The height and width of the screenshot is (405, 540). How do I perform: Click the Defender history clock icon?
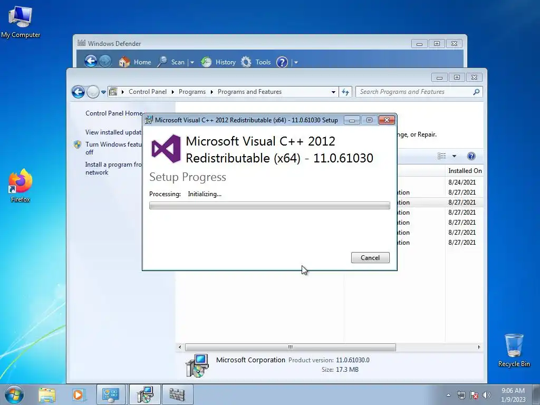[x=206, y=62]
